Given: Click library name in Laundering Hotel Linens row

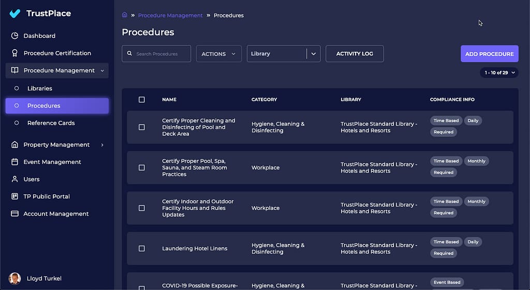Looking at the screenshot, I should click(x=379, y=249).
